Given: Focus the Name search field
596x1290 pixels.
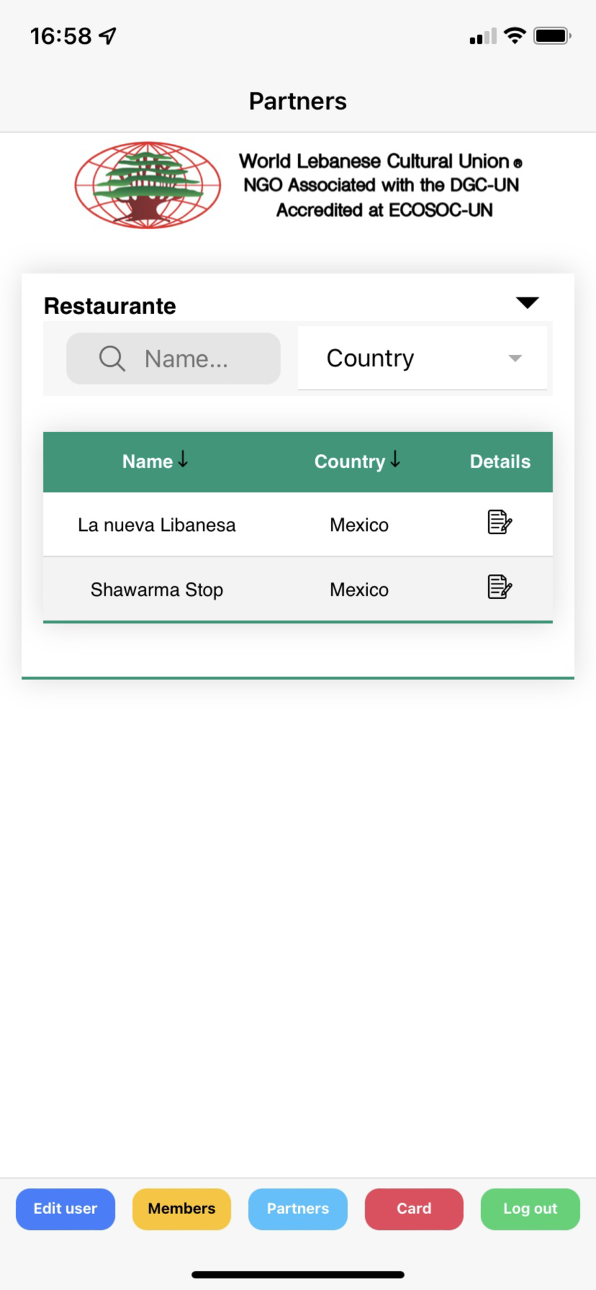Looking at the screenshot, I should coord(174,358).
